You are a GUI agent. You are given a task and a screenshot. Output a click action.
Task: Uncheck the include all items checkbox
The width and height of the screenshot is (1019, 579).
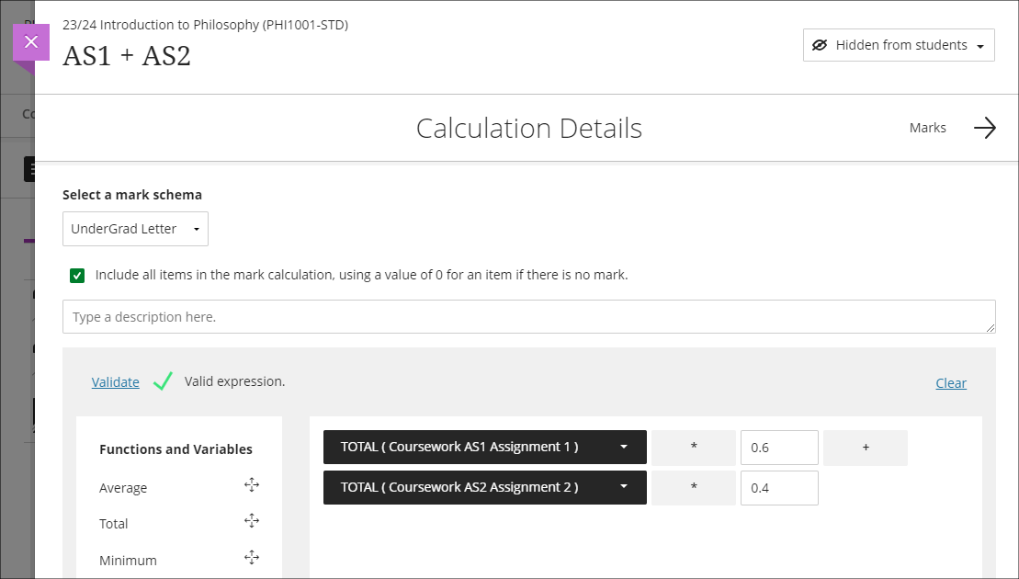pos(77,275)
